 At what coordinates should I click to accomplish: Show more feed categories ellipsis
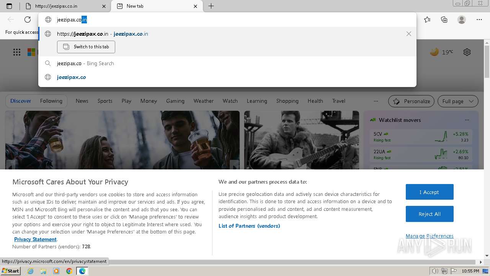coord(376,101)
